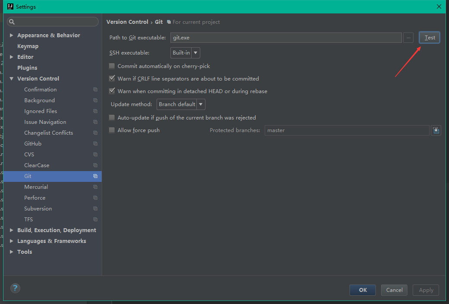Select the TFS settings entry
Image resolution: width=449 pixels, height=304 pixels.
click(29, 220)
